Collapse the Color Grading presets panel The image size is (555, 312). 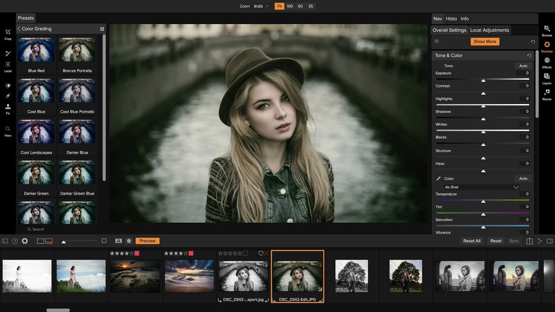(18, 29)
